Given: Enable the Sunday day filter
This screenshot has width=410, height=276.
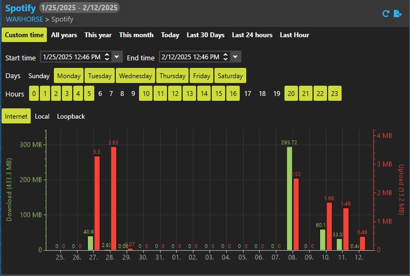Looking at the screenshot, I should pyautogui.click(x=39, y=76).
